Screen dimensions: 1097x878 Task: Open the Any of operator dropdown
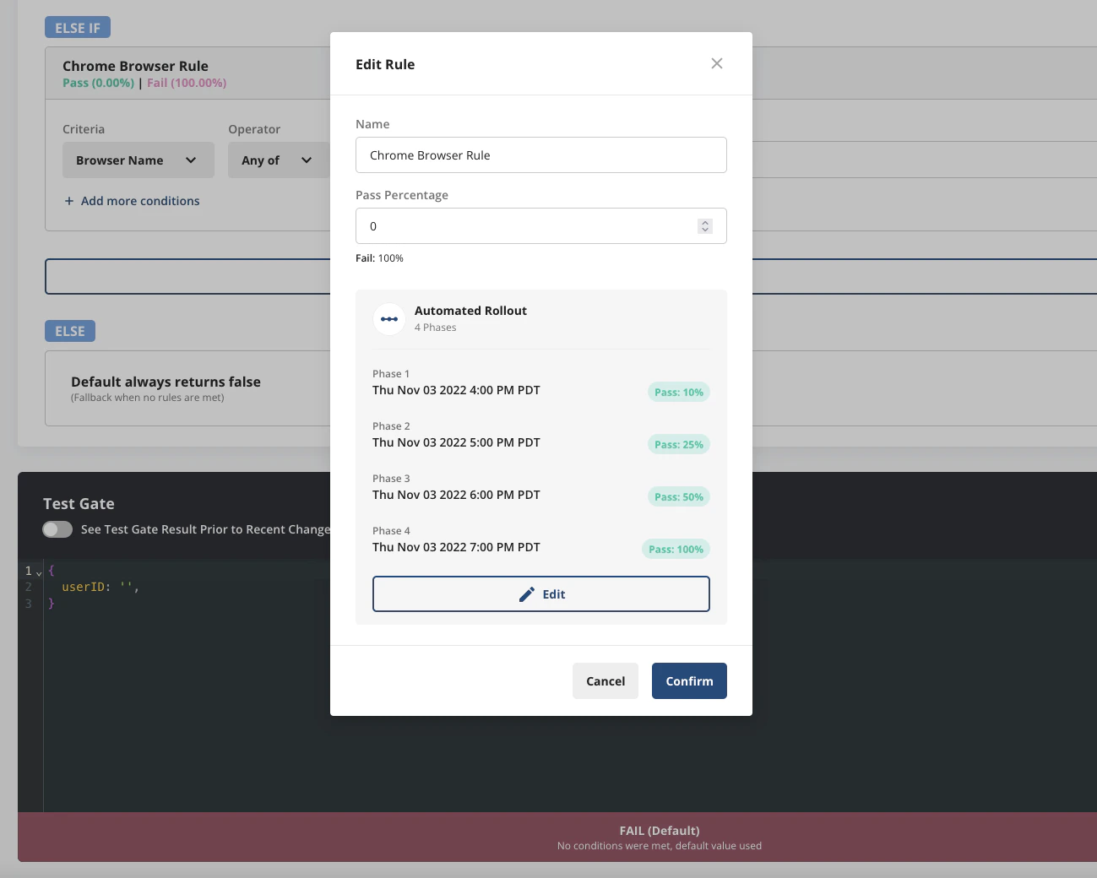[278, 160]
